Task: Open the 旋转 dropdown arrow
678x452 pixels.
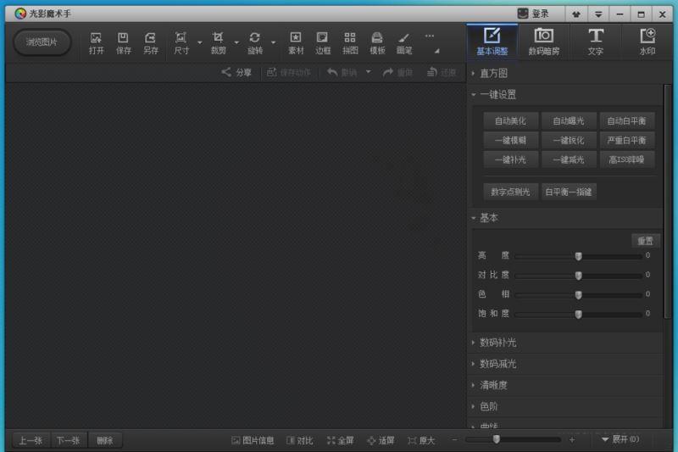Action: pyautogui.click(x=273, y=42)
